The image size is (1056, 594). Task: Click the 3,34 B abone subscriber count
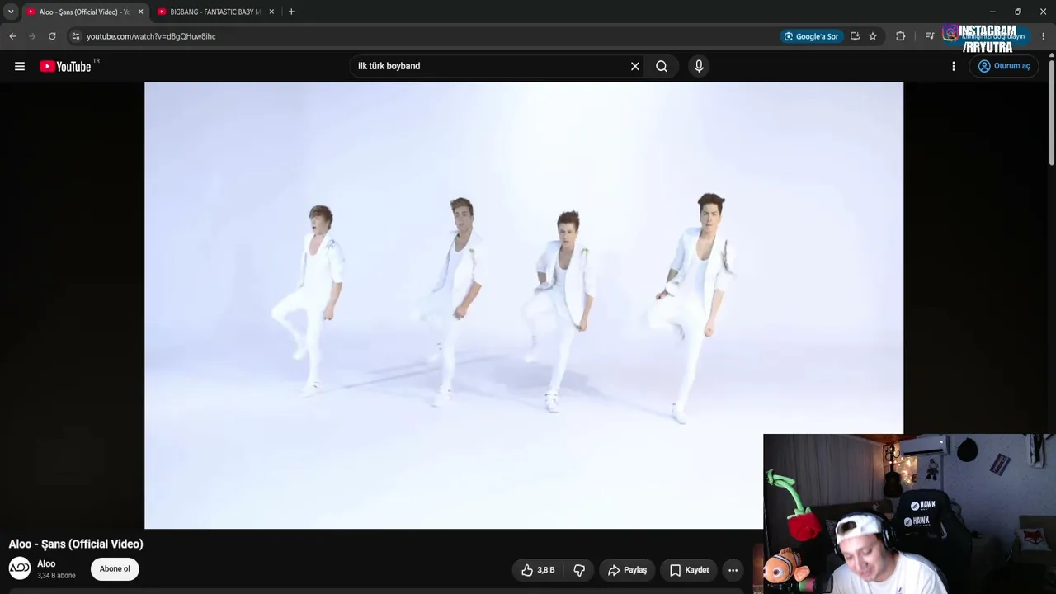56,575
